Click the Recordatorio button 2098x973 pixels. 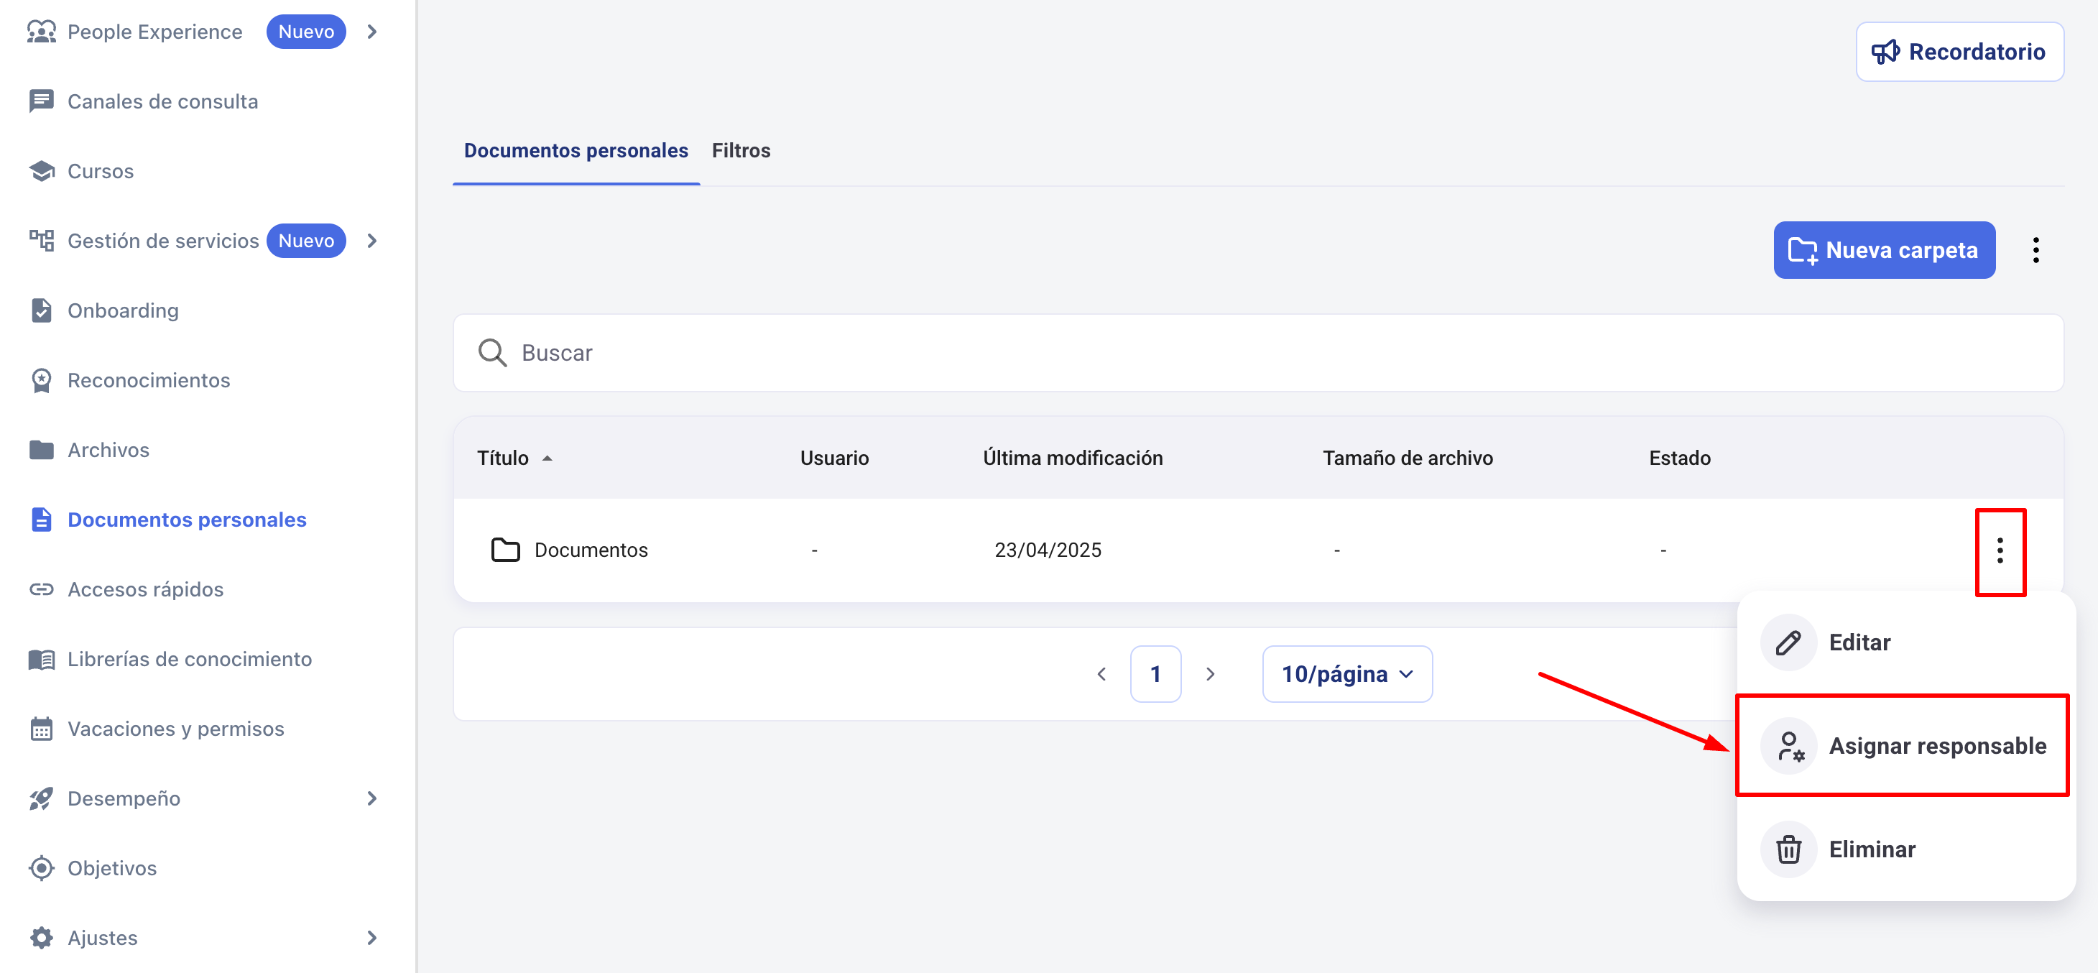pos(1959,52)
